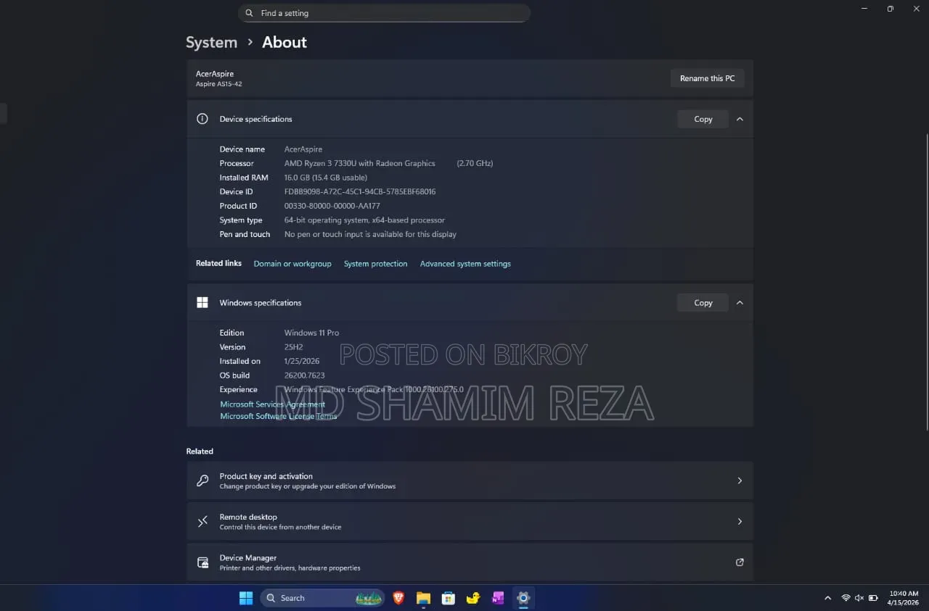
Task: Click the Find a setting search field
Action: [384, 13]
